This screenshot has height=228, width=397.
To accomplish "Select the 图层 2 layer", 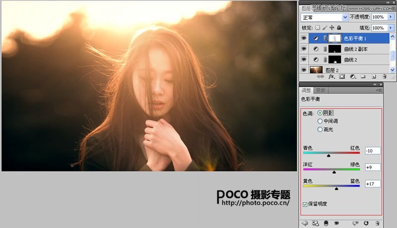I will coord(331,70).
